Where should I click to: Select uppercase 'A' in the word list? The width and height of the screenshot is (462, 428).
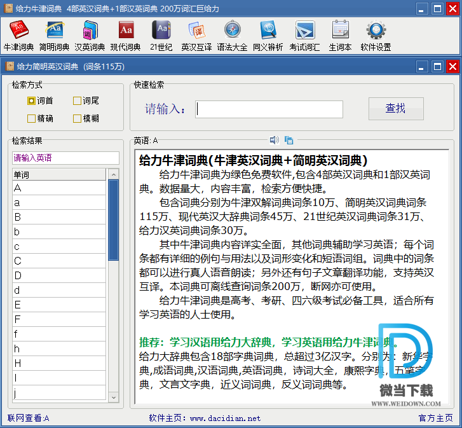point(59,188)
